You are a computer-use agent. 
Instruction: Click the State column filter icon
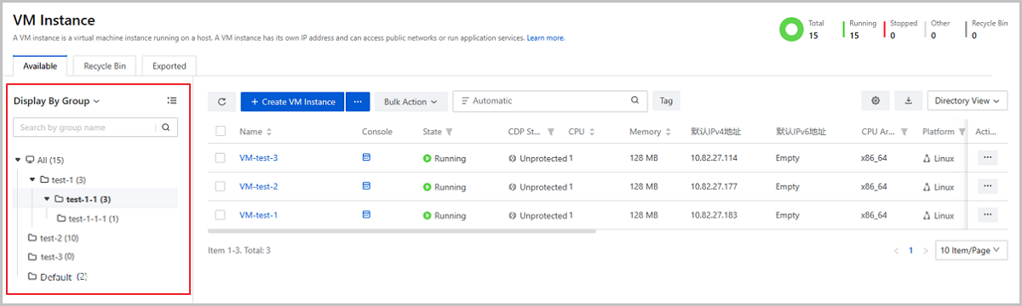(x=449, y=132)
